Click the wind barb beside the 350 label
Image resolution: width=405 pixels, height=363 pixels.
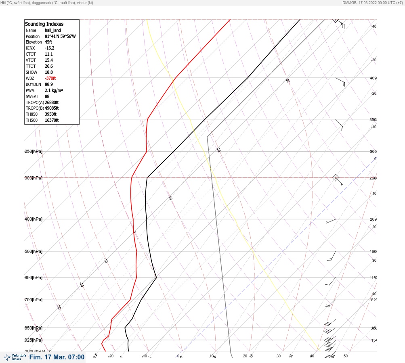coord(339,125)
